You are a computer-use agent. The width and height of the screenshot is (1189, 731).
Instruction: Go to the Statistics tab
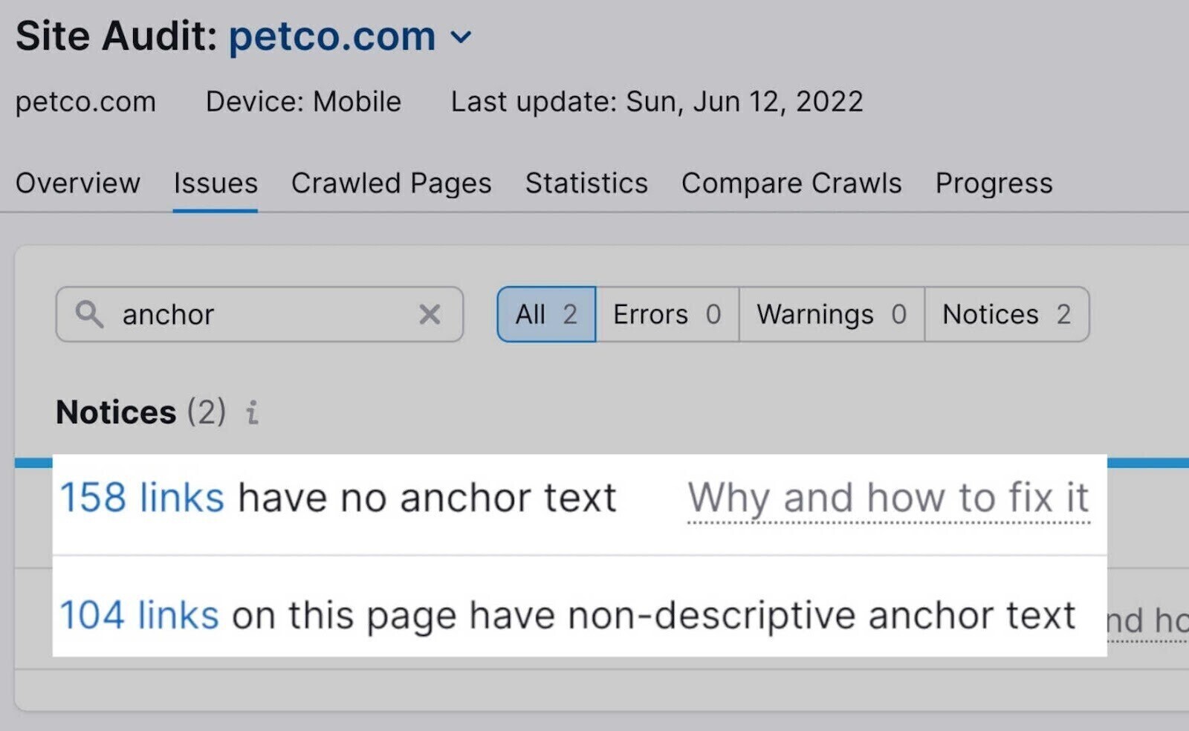pyautogui.click(x=586, y=183)
